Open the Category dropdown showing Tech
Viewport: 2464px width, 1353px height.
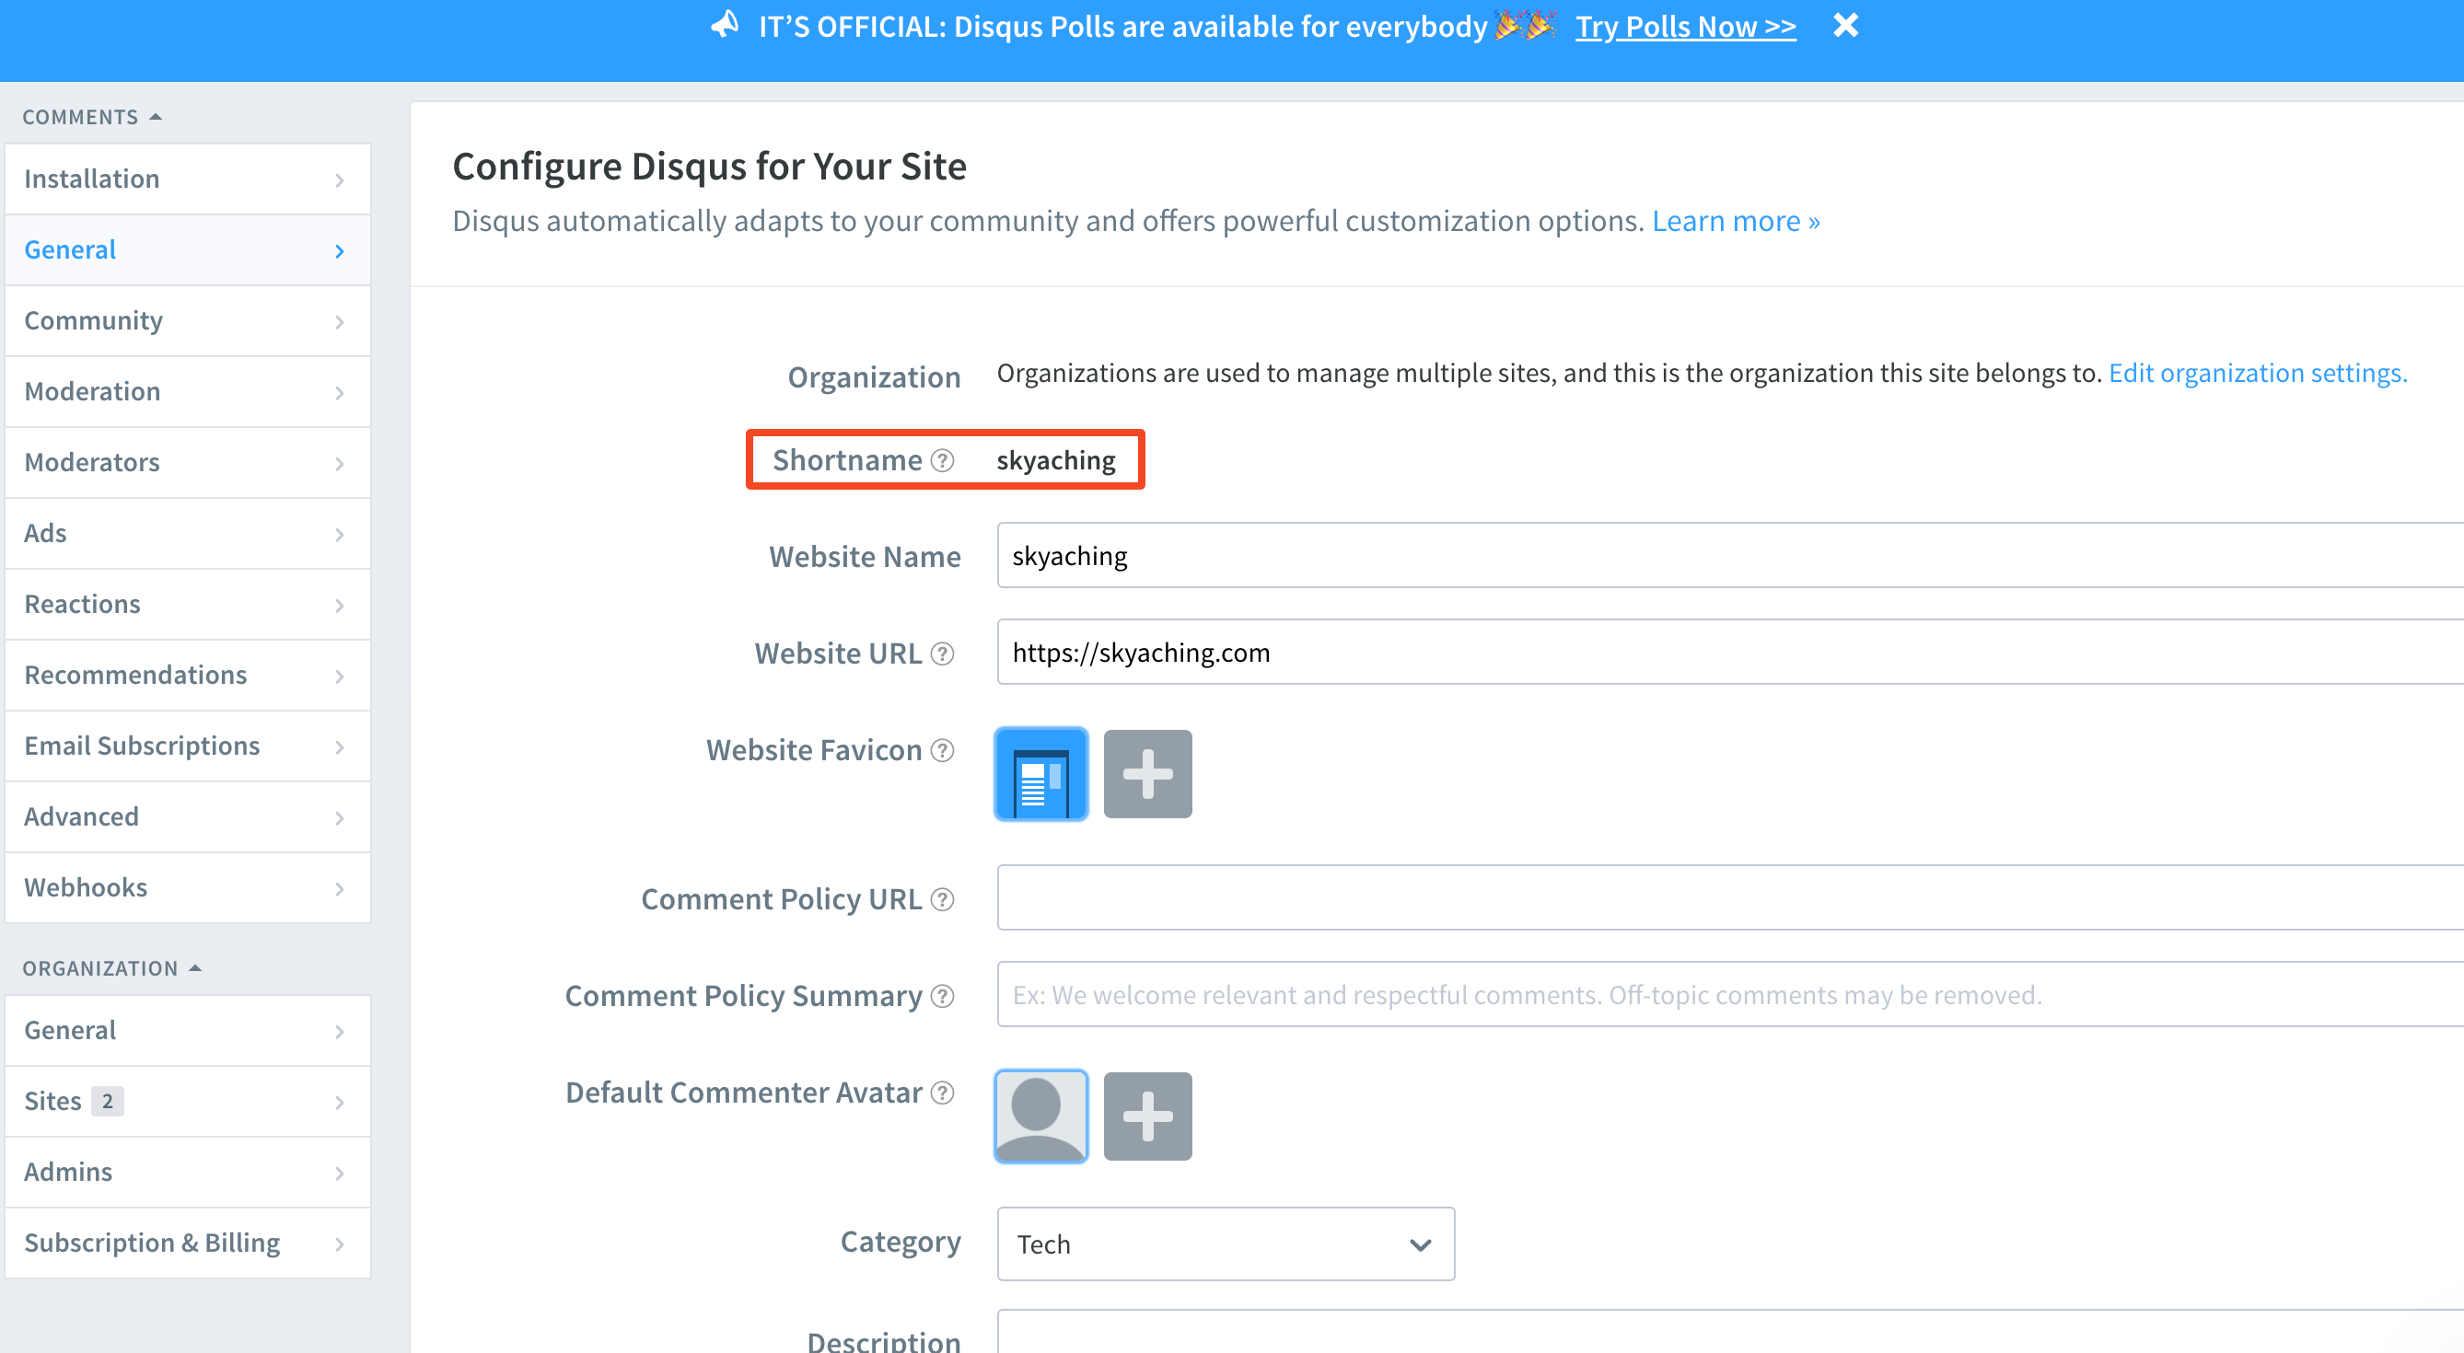[x=1226, y=1244]
